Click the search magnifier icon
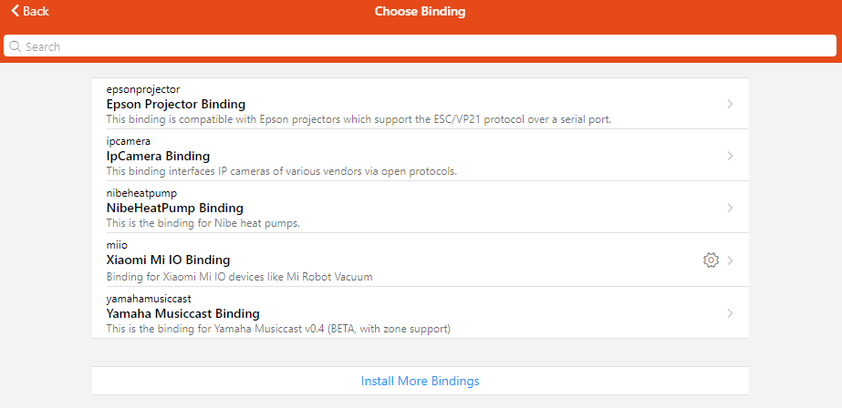The height and width of the screenshot is (408, 842). 15,46
